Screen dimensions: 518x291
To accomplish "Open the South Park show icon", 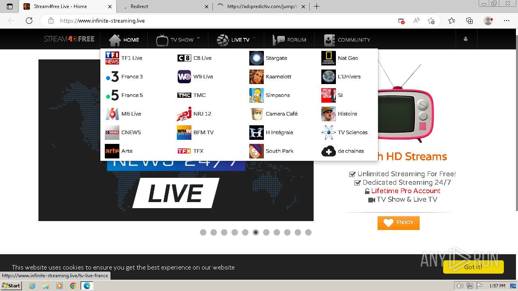I will tap(256, 151).
